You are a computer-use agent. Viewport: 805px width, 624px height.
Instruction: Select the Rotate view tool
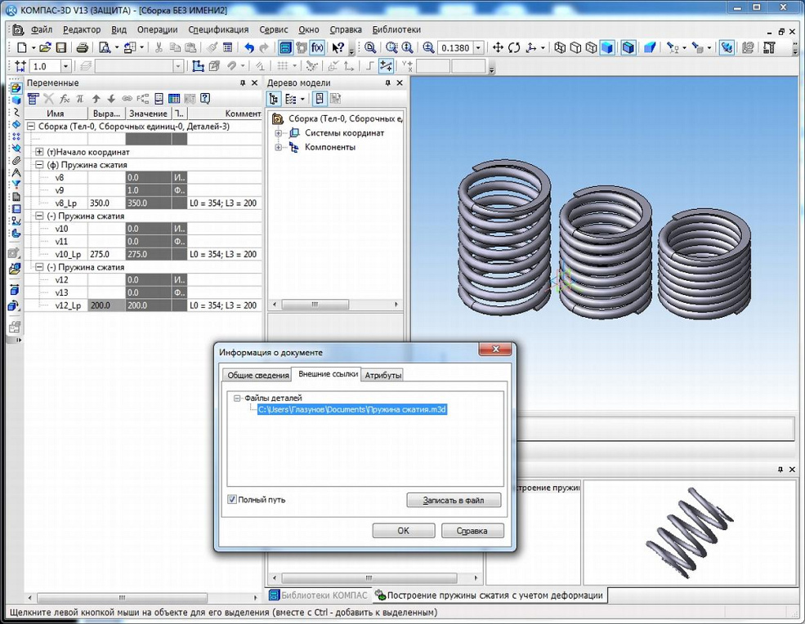point(514,48)
